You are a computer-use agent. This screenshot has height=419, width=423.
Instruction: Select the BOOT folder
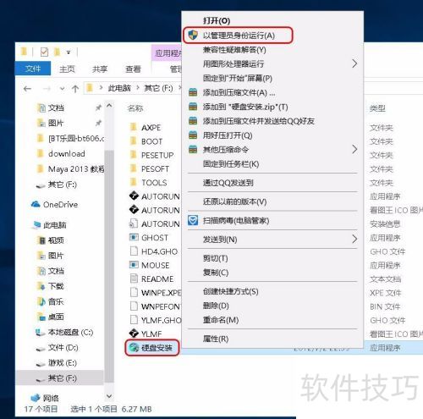(x=151, y=141)
